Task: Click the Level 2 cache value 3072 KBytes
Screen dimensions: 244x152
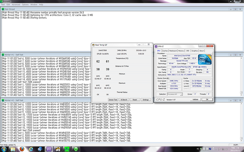Action: point(197,86)
